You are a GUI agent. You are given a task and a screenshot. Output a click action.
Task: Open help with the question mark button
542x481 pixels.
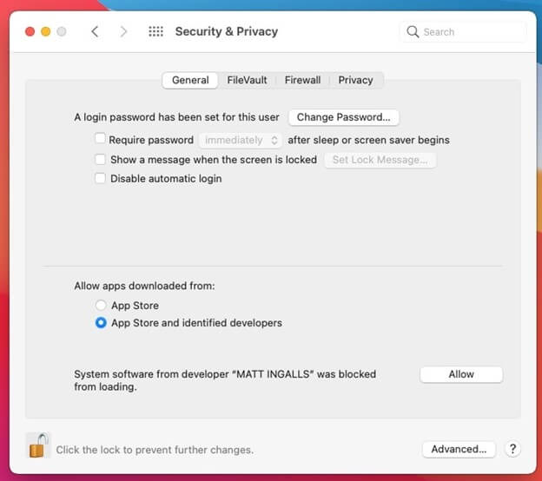click(512, 449)
